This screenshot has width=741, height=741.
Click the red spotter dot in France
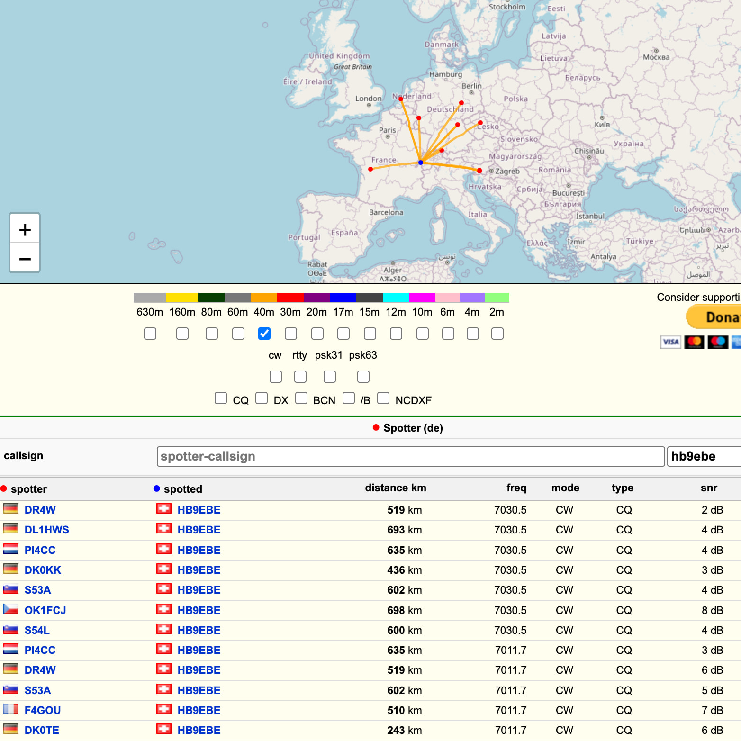[370, 169]
